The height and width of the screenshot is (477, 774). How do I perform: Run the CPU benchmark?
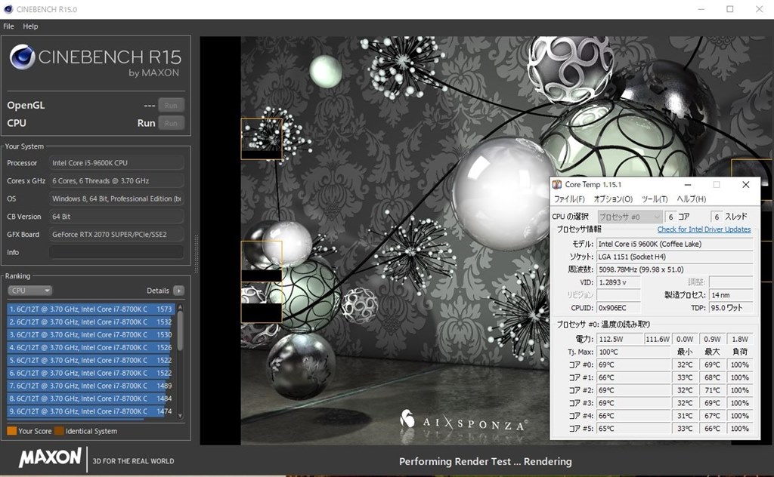click(171, 123)
